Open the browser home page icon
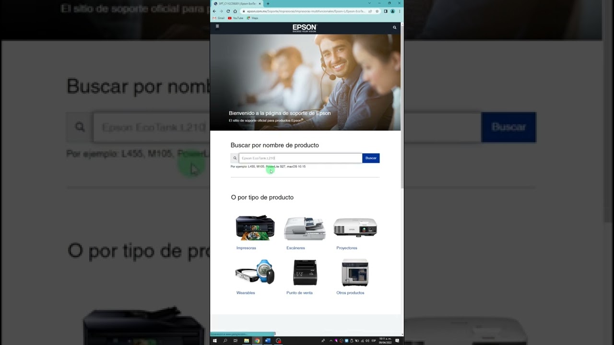614x345 pixels. pyautogui.click(x=235, y=11)
